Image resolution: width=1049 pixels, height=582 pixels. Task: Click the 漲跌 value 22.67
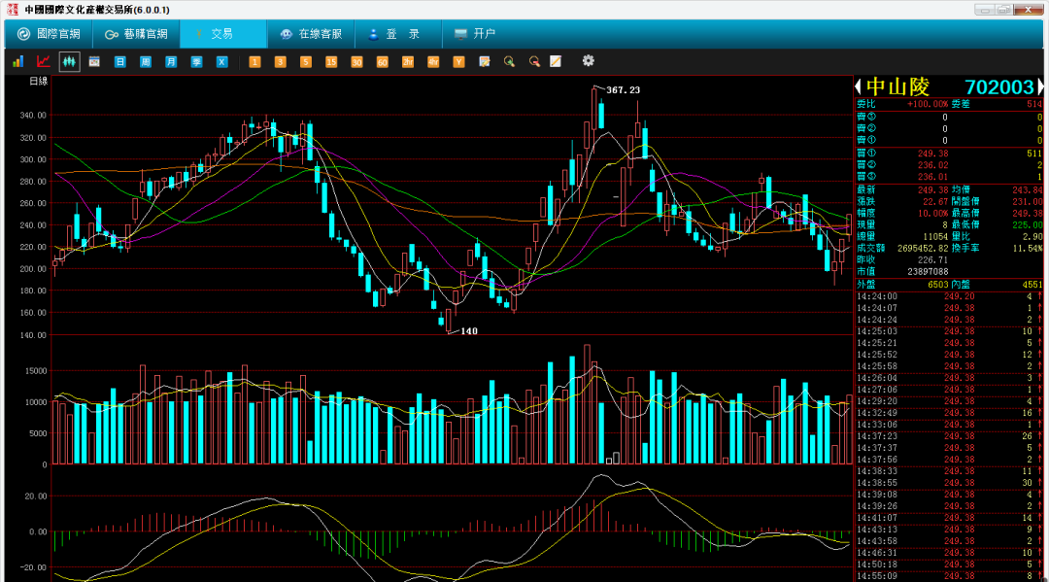pyautogui.click(x=935, y=201)
